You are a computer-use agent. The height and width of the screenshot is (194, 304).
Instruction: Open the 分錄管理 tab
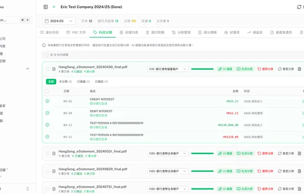click(181, 32)
